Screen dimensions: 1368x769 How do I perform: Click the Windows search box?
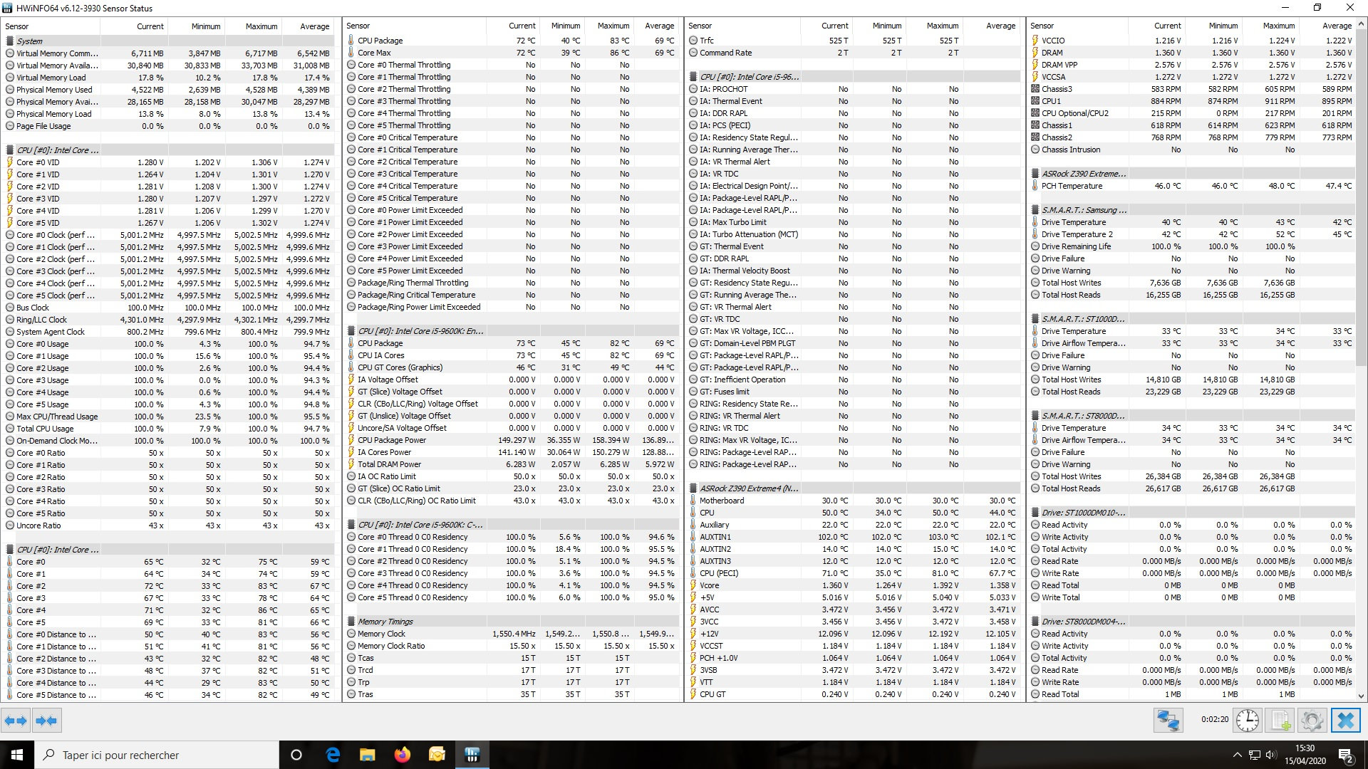tap(157, 755)
